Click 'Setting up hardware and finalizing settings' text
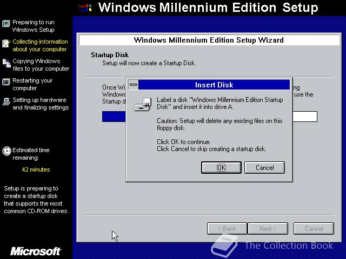Image resolution: width=346 pixels, height=259 pixels. tap(41, 104)
